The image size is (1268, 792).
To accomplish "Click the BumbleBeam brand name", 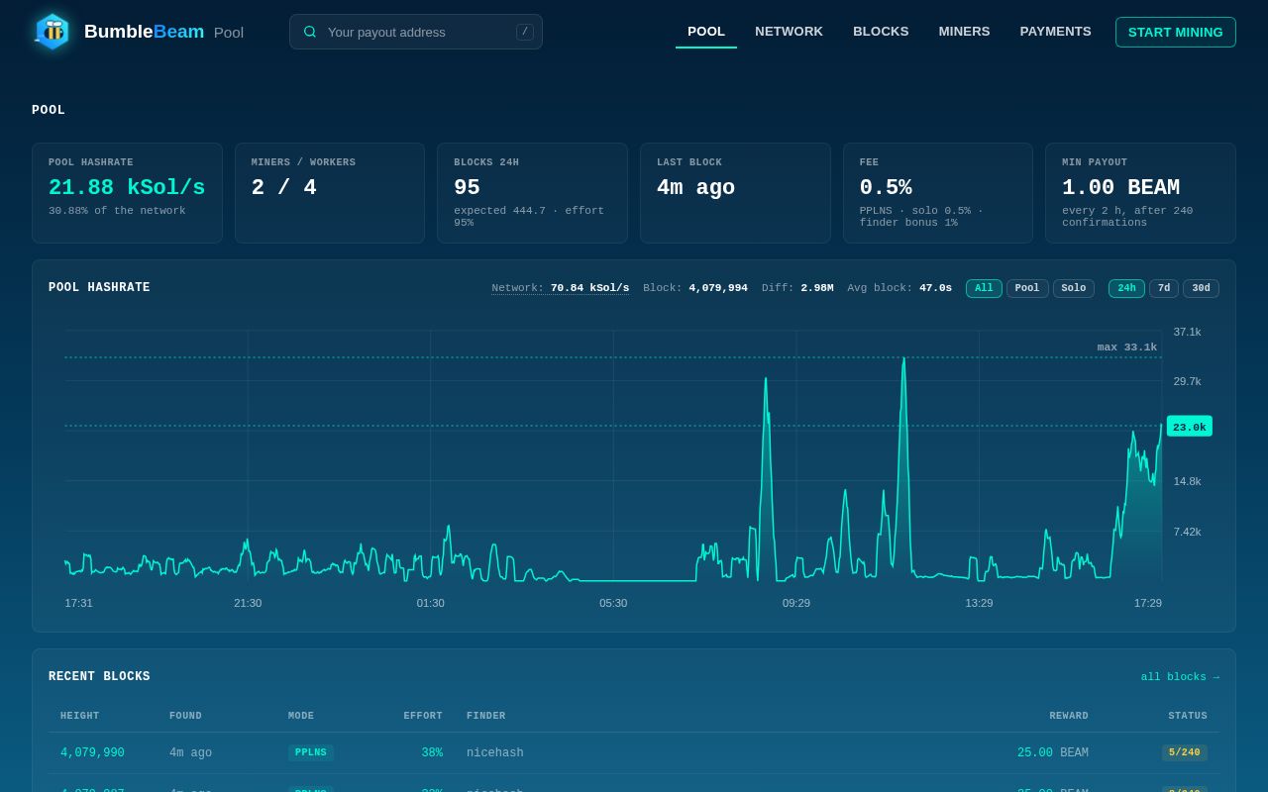I will (x=144, y=32).
